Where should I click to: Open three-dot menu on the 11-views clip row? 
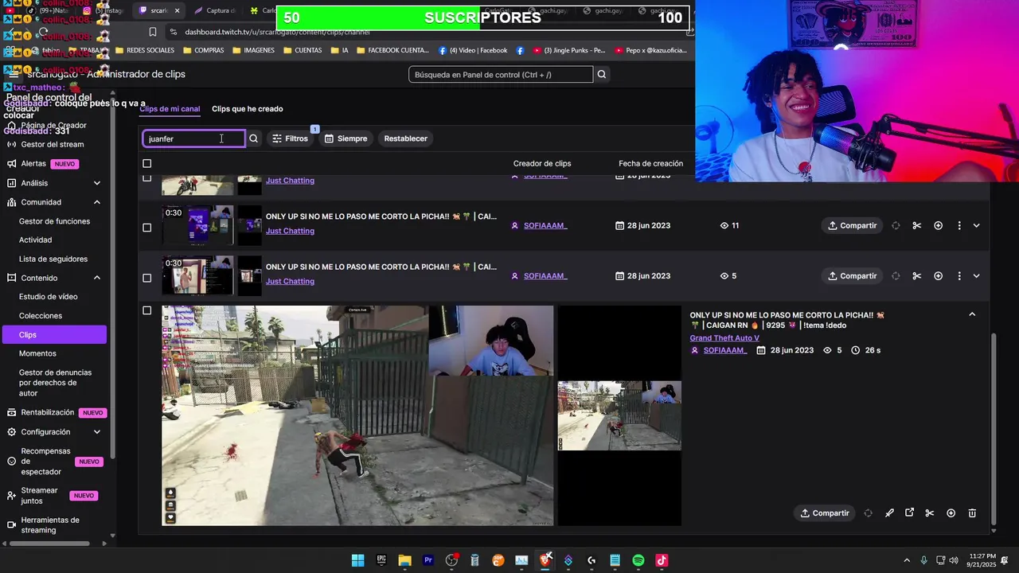(959, 225)
